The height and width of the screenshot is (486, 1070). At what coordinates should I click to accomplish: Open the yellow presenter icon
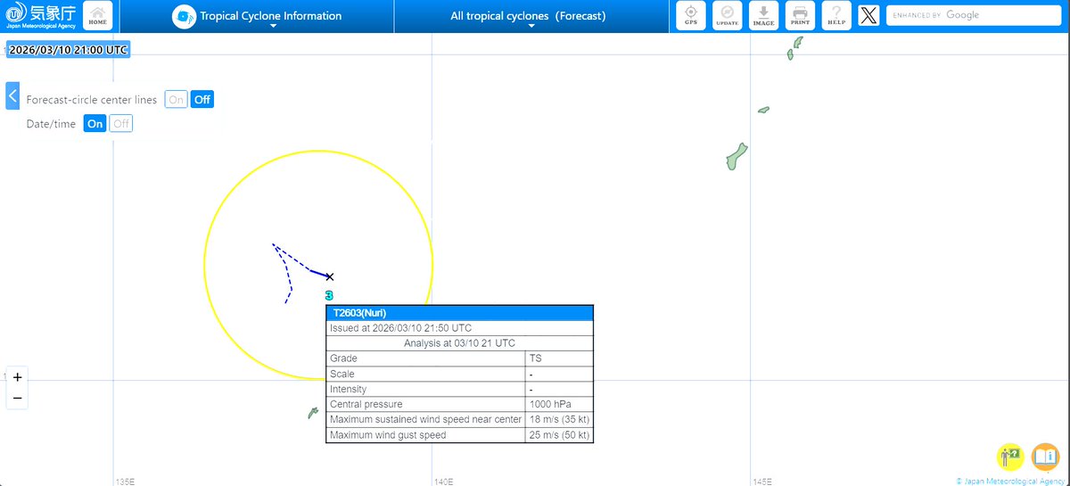point(1009,457)
